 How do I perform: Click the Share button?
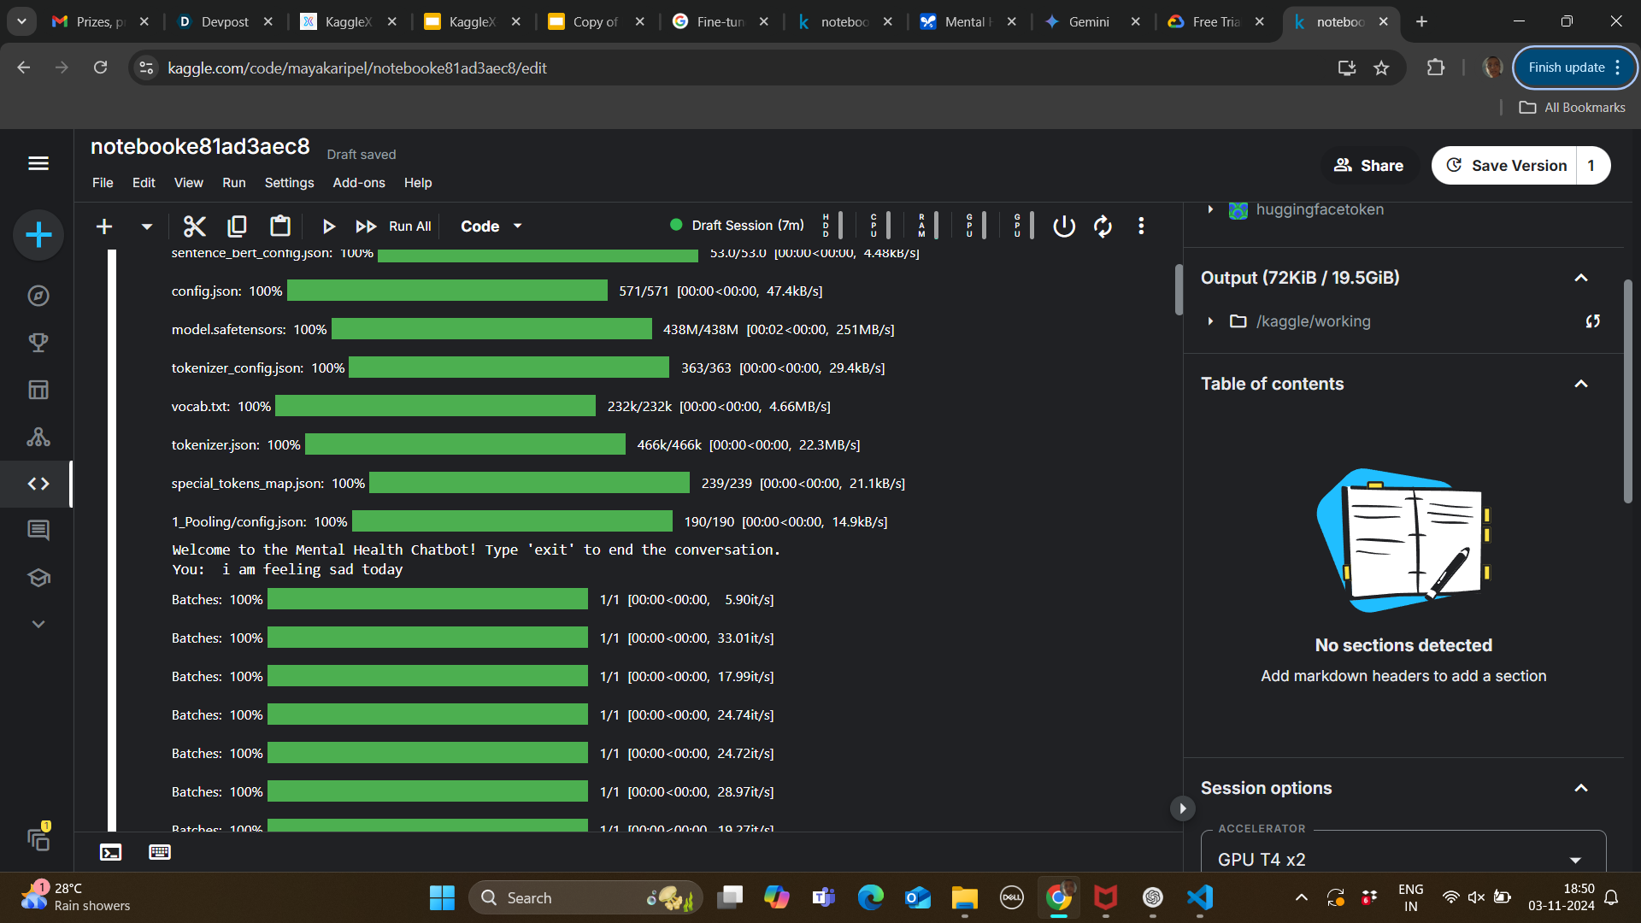(1369, 166)
